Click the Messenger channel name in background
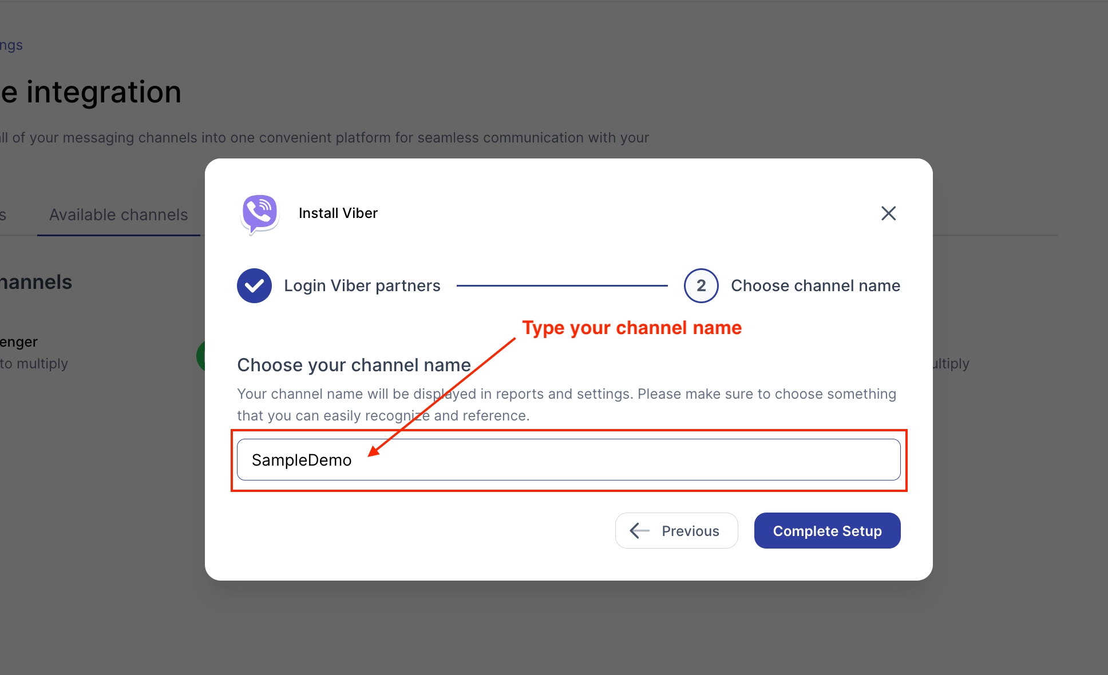 click(18, 342)
